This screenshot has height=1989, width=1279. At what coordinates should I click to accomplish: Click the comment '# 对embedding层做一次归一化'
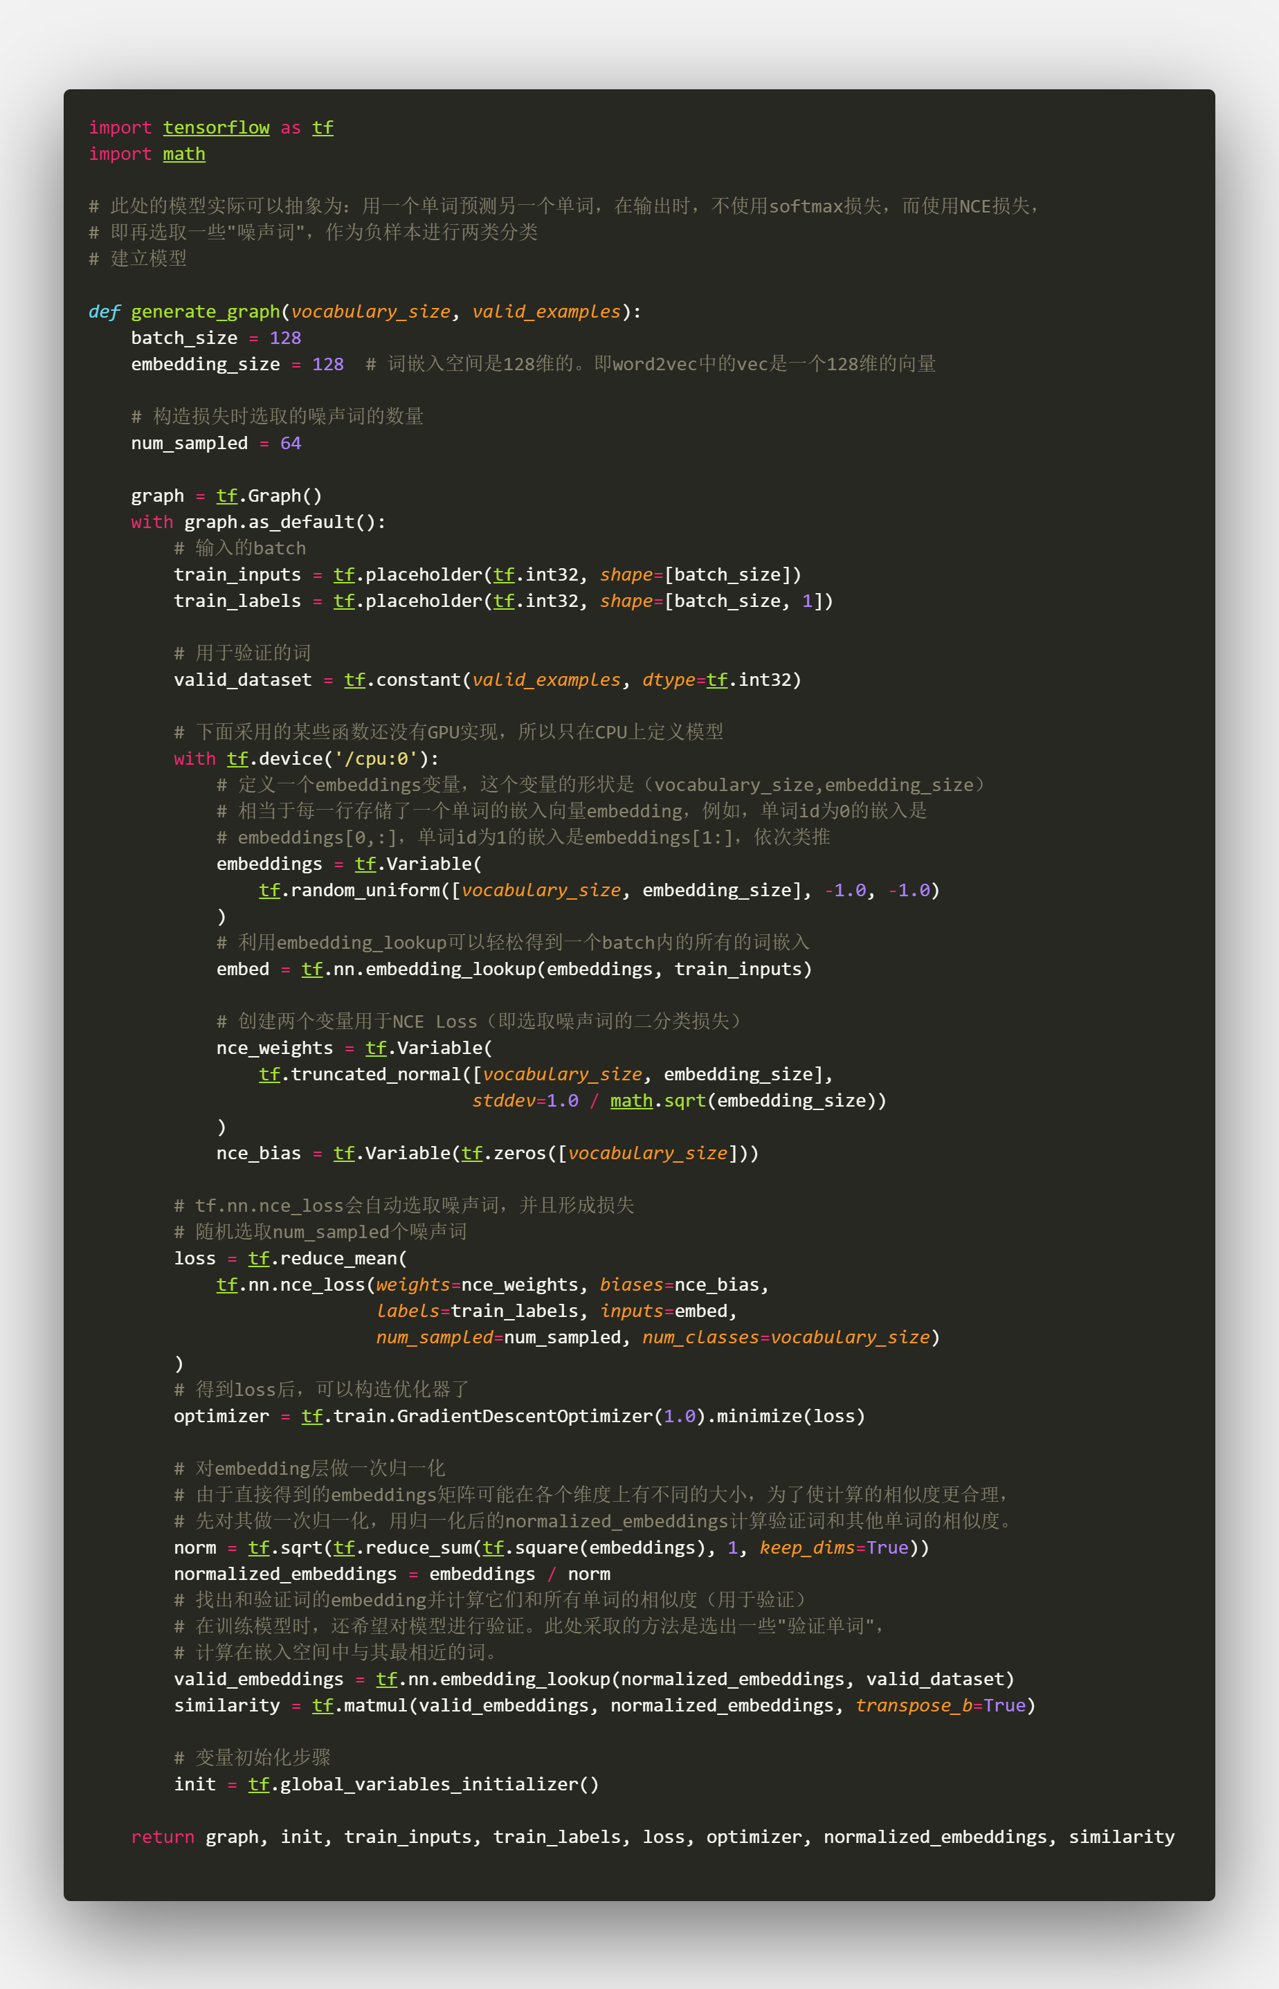click(309, 1469)
